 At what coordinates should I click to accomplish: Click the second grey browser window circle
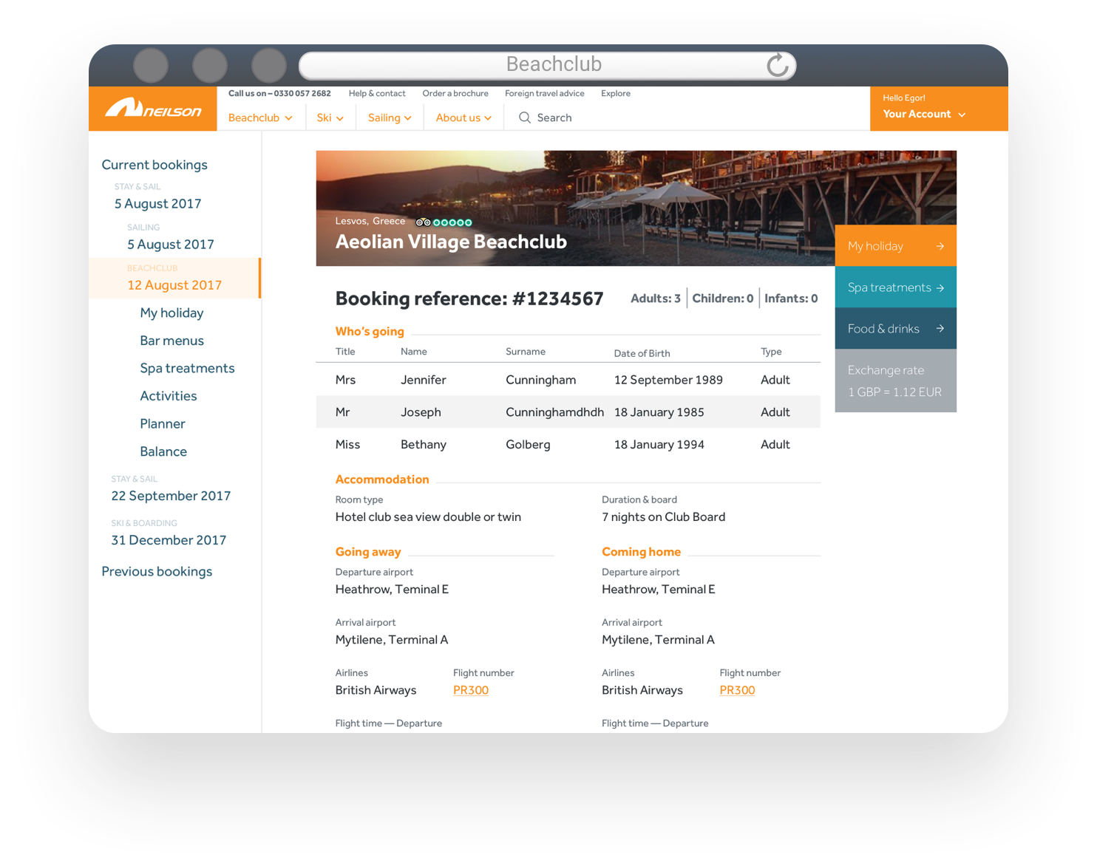210,65
